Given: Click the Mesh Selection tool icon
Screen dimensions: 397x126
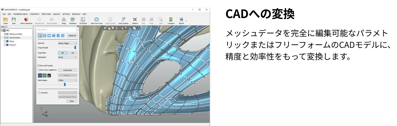Looking at the screenshot, I should tap(26, 20).
